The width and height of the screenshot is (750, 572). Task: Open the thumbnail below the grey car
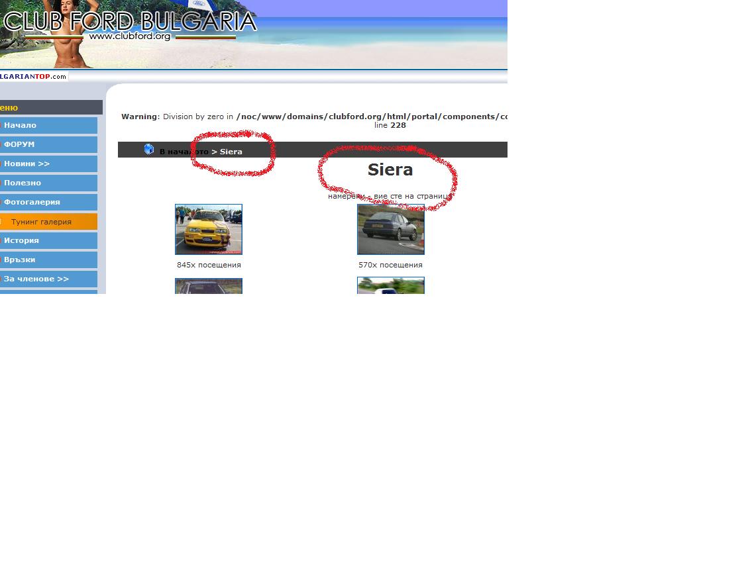point(391,286)
